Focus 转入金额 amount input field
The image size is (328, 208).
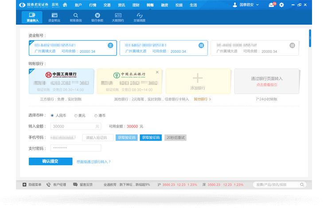click(76, 126)
